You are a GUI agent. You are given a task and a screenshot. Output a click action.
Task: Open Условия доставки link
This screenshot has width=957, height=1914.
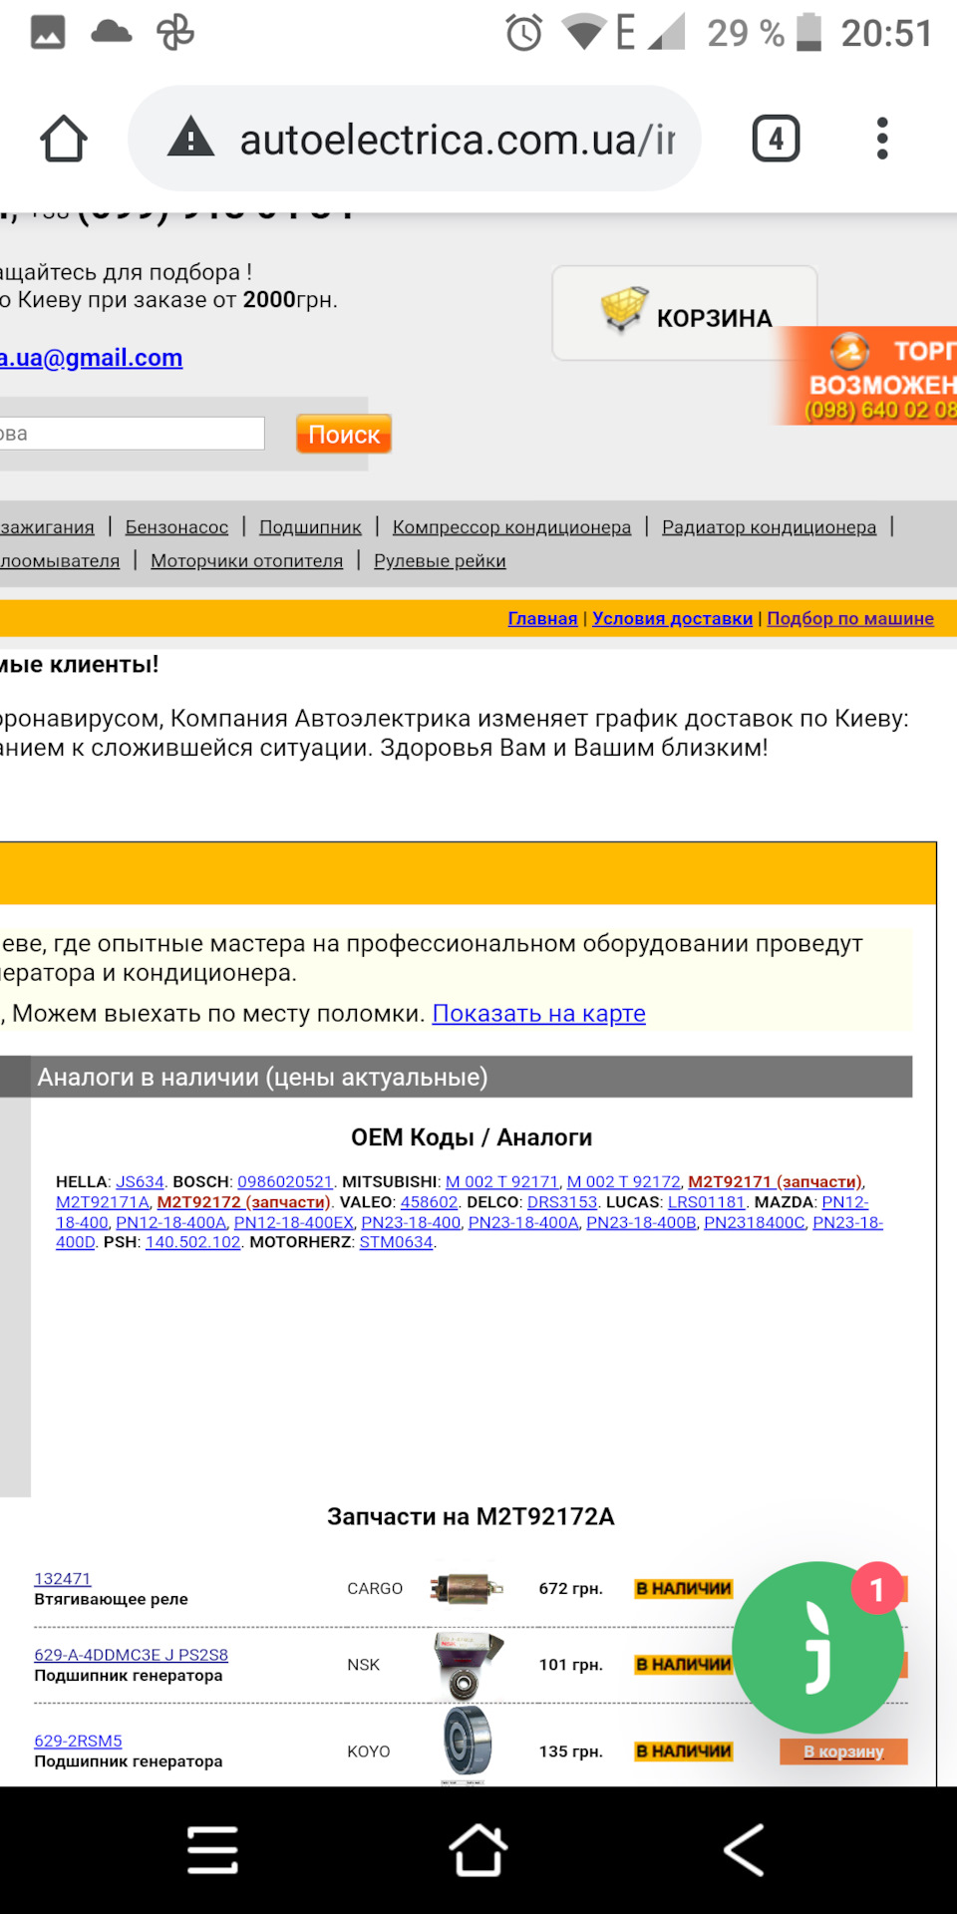(672, 618)
